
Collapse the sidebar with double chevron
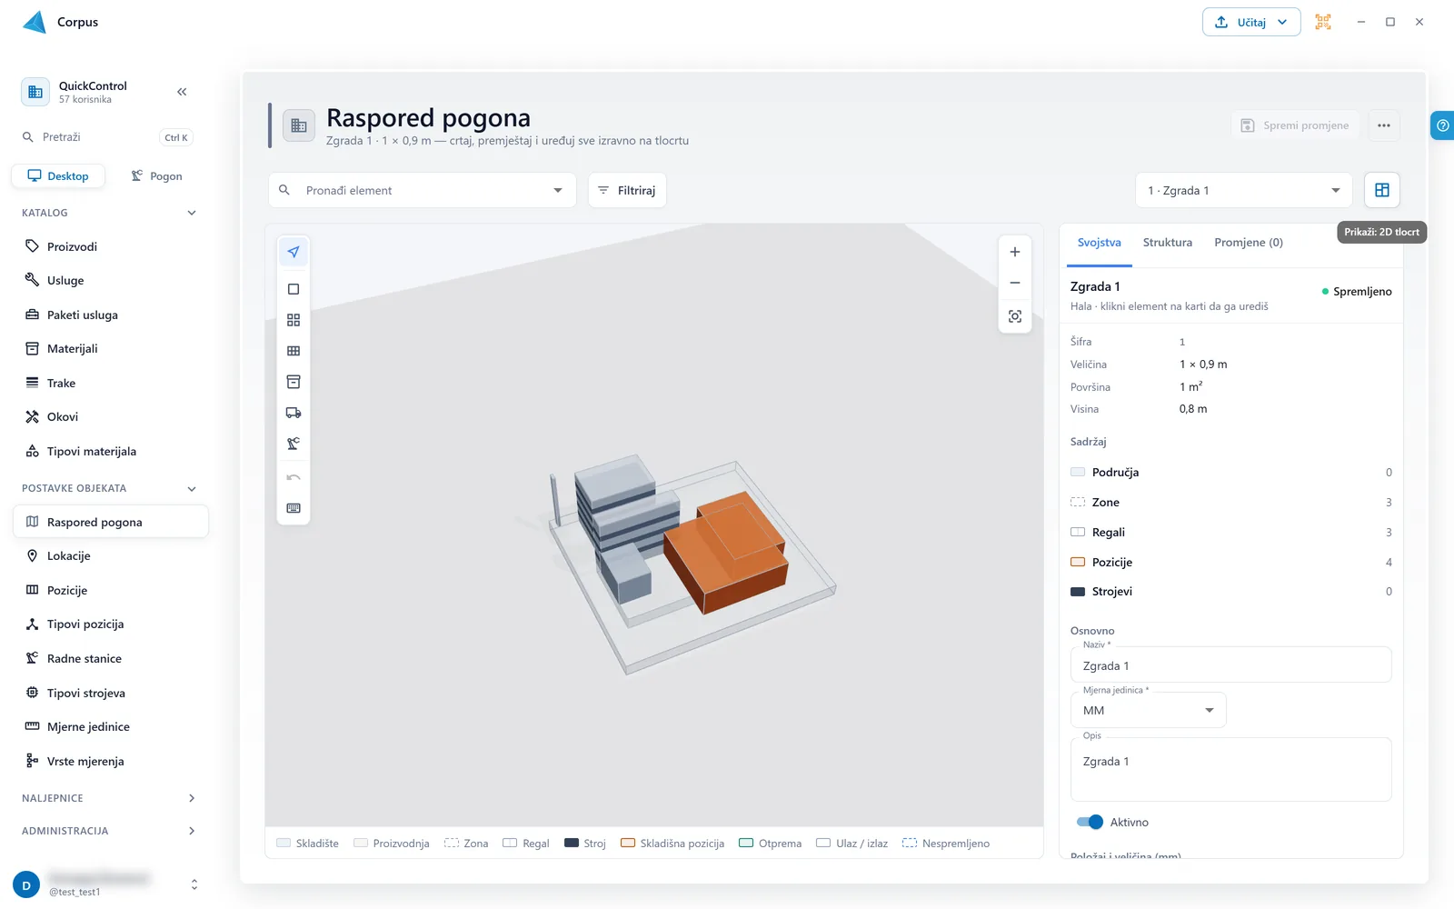click(182, 92)
